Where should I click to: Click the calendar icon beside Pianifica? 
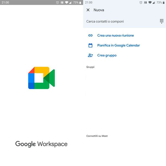point(90,45)
